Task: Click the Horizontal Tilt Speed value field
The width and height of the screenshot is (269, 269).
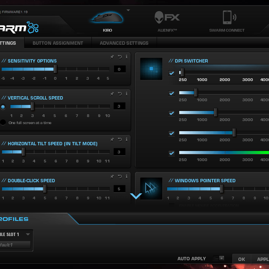Action: coord(120,152)
